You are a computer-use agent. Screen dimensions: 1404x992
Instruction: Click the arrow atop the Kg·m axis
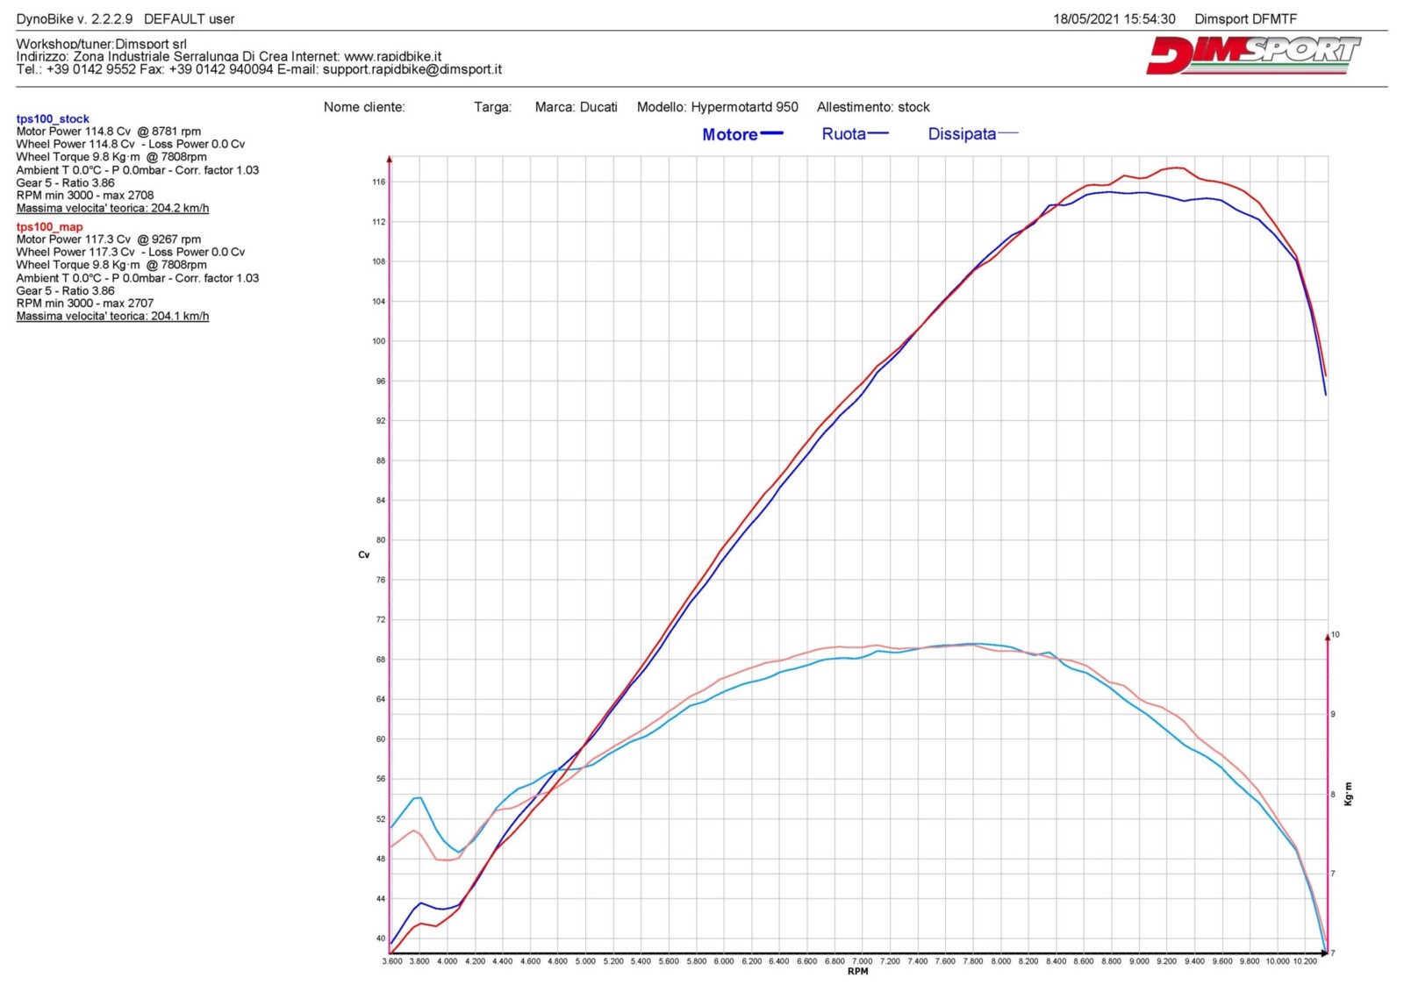[1327, 636]
